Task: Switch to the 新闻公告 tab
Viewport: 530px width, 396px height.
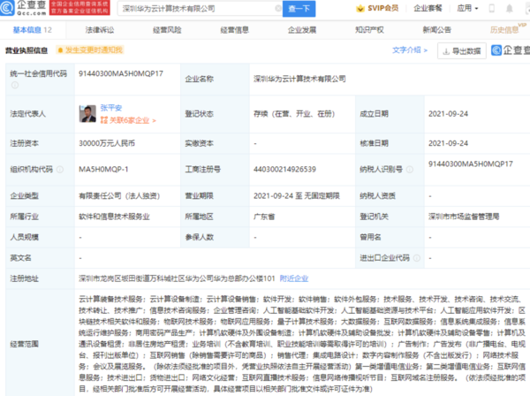Action: point(436,30)
